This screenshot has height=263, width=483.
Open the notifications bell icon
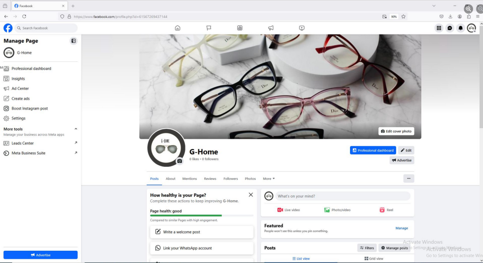tap(460, 28)
